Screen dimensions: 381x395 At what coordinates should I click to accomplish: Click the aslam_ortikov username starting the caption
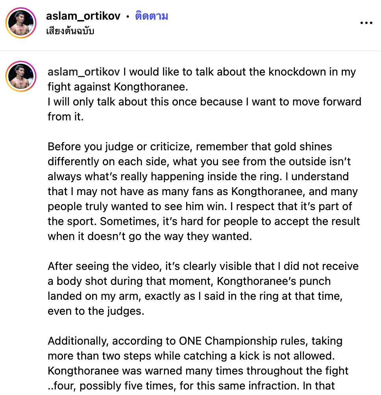click(84, 72)
